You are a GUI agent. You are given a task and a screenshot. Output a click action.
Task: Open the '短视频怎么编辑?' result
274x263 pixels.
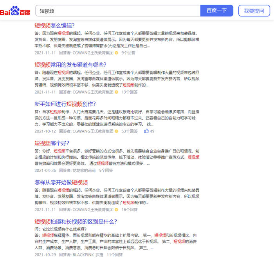click(x=54, y=25)
